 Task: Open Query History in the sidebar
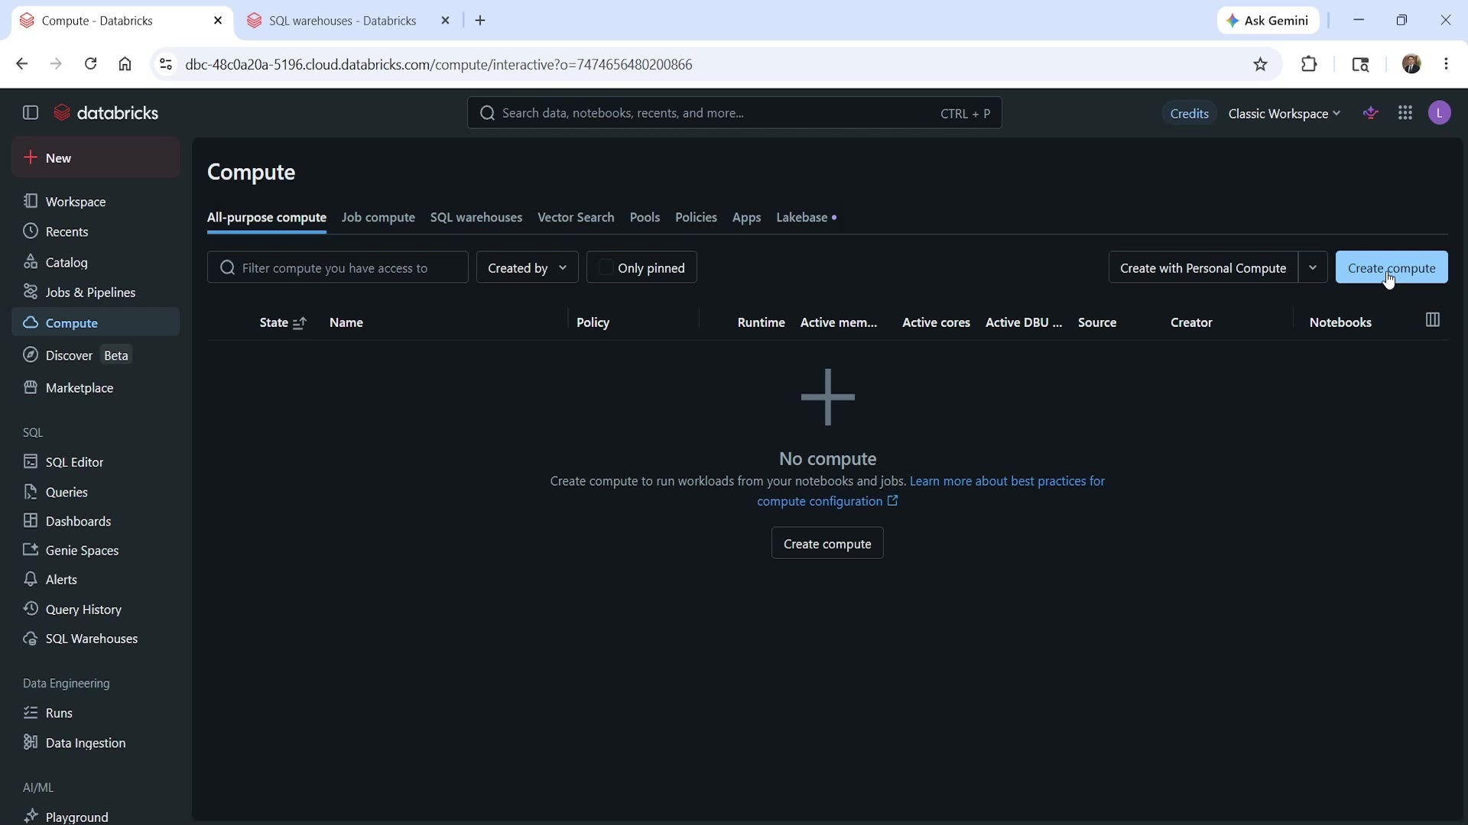click(x=96, y=610)
